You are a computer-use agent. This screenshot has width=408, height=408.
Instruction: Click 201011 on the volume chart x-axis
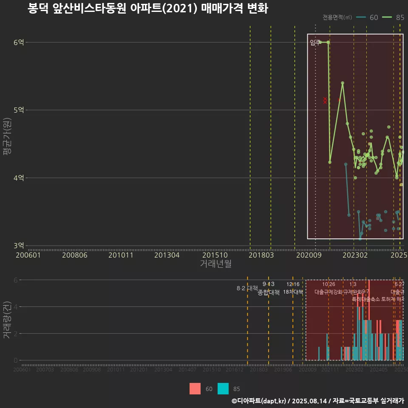pos(116,369)
